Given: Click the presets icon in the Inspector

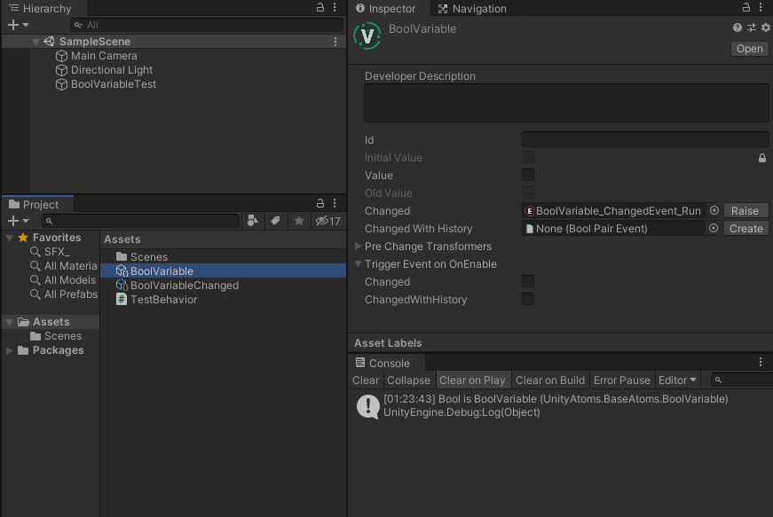Looking at the screenshot, I should click(x=751, y=27).
